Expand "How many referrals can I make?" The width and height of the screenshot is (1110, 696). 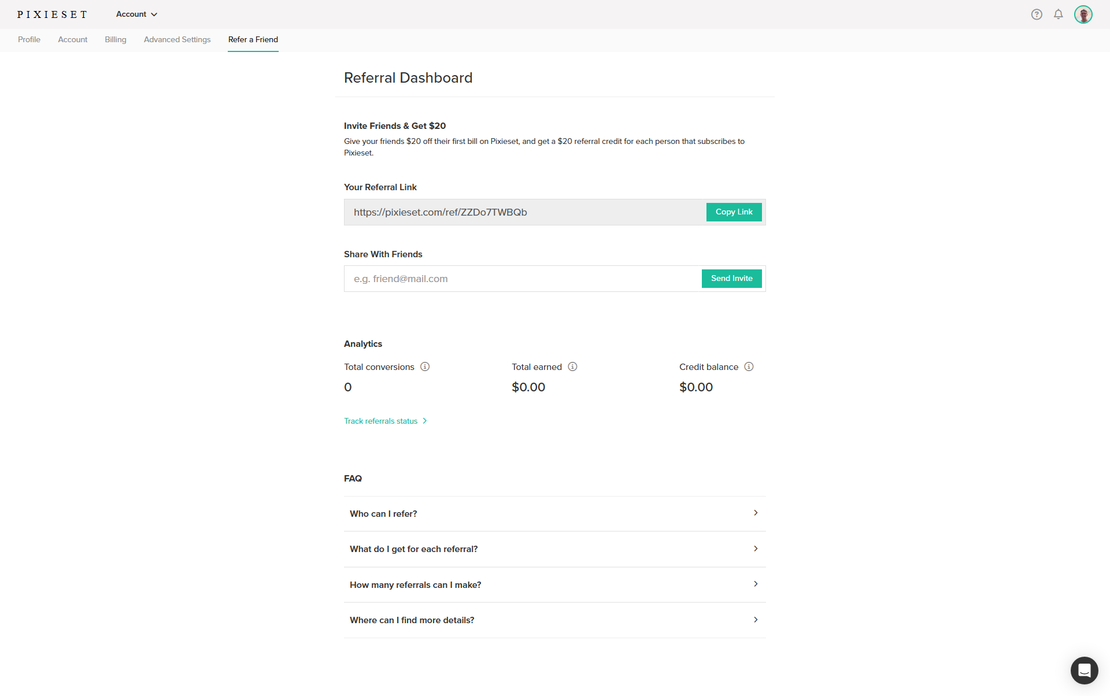pyautogui.click(x=554, y=584)
